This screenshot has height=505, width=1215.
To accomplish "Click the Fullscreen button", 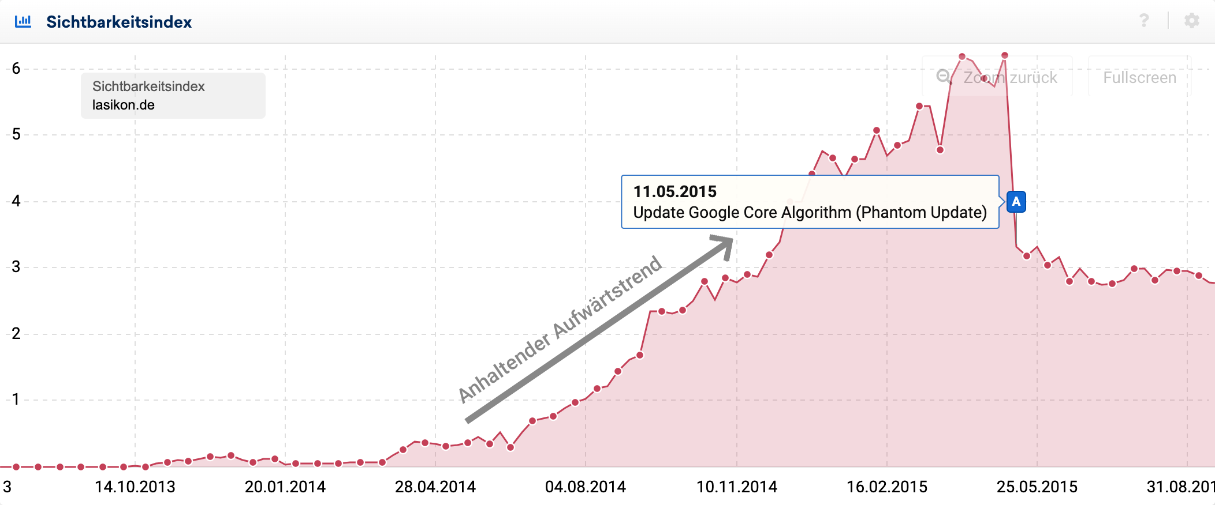I will pyautogui.click(x=1139, y=77).
